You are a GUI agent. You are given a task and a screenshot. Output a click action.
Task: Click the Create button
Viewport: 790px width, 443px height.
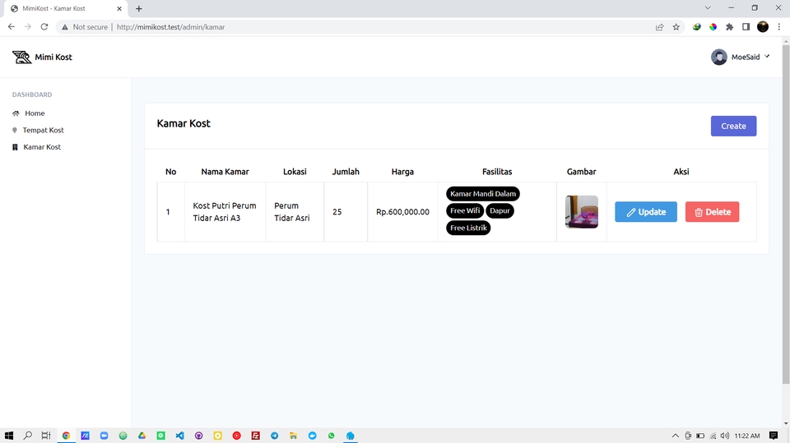point(733,126)
